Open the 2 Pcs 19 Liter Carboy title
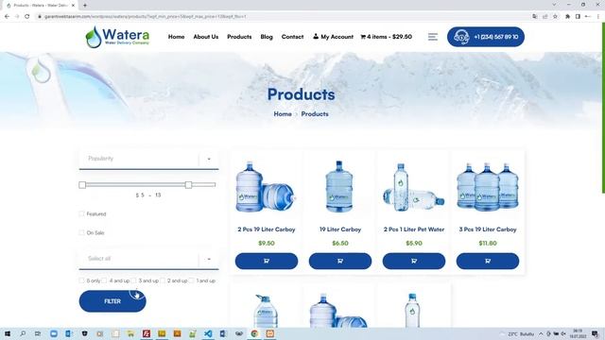This screenshot has width=605, height=340. coord(267,229)
